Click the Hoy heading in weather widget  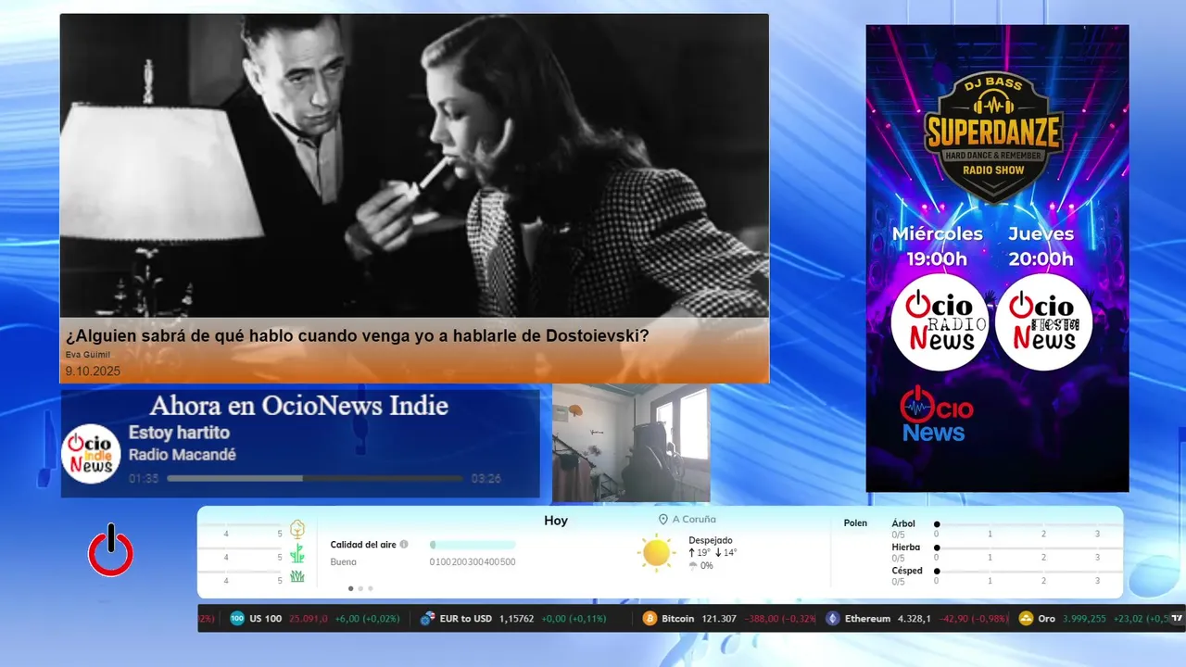(556, 521)
